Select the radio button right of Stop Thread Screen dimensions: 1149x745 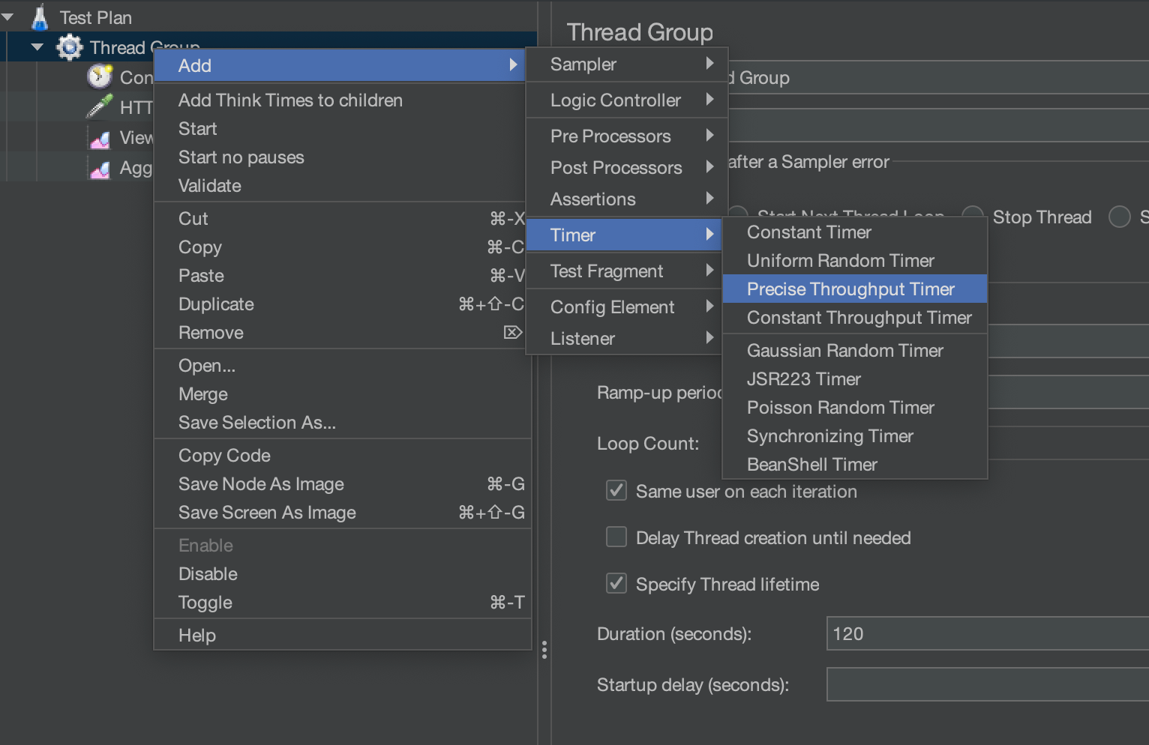click(1120, 217)
